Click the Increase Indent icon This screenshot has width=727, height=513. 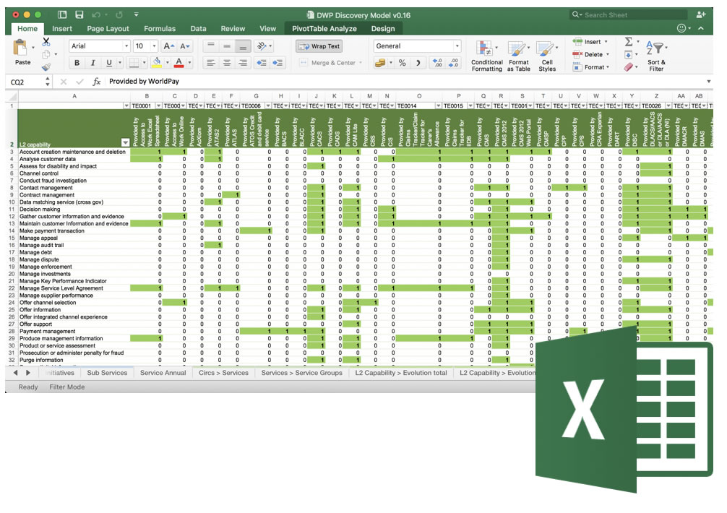(278, 63)
